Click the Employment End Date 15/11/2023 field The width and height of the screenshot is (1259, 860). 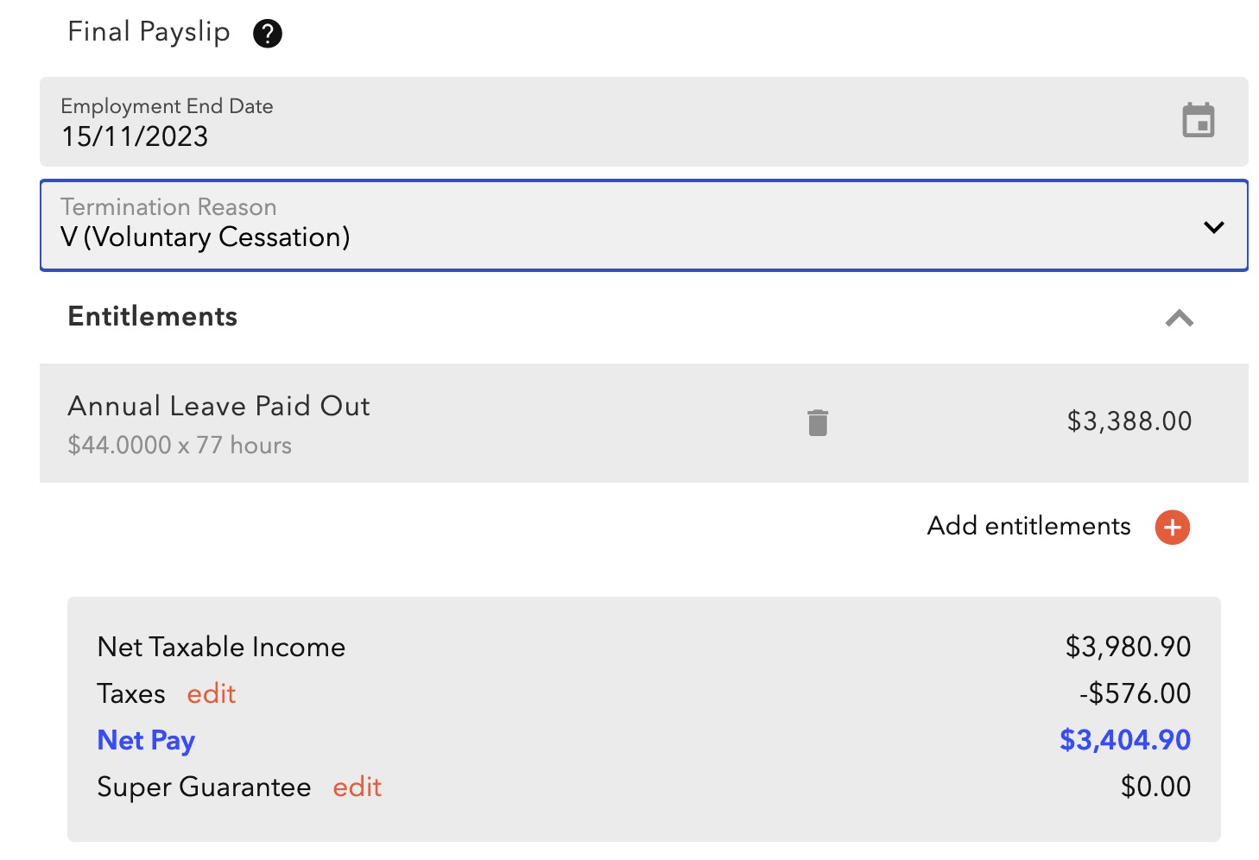[x=135, y=136]
